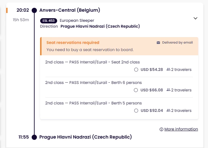The image size is (208, 148).
Task: Click travelers icon on Berth 6 persons row
Action: [168, 90]
